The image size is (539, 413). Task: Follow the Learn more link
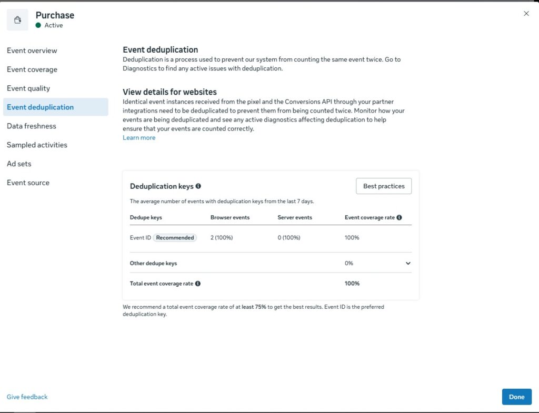coord(139,138)
